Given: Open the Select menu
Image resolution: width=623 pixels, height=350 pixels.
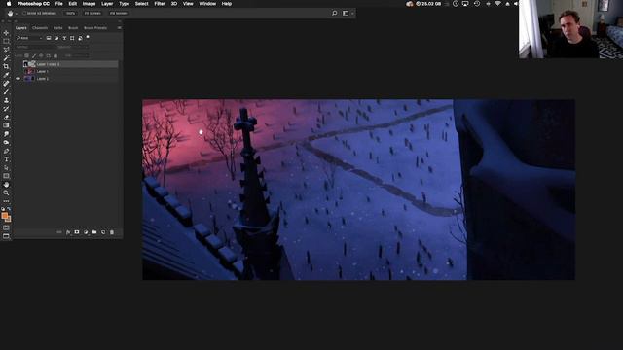Looking at the screenshot, I should pyautogui.click(x=141, y=4).
